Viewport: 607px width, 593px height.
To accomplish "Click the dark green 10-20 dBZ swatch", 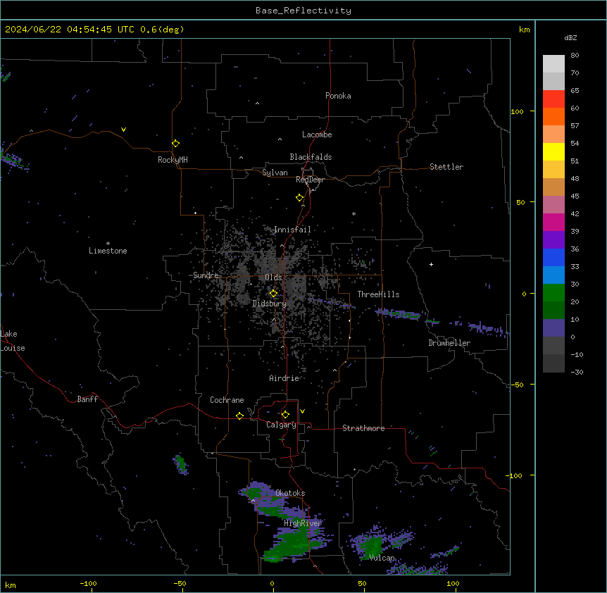I will 553,310.
